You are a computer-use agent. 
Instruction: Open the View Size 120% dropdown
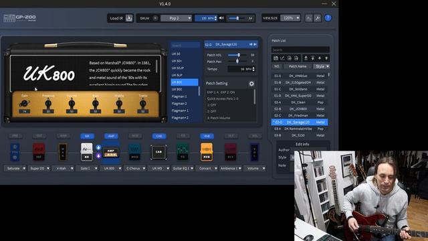click(x=290, y=18)
